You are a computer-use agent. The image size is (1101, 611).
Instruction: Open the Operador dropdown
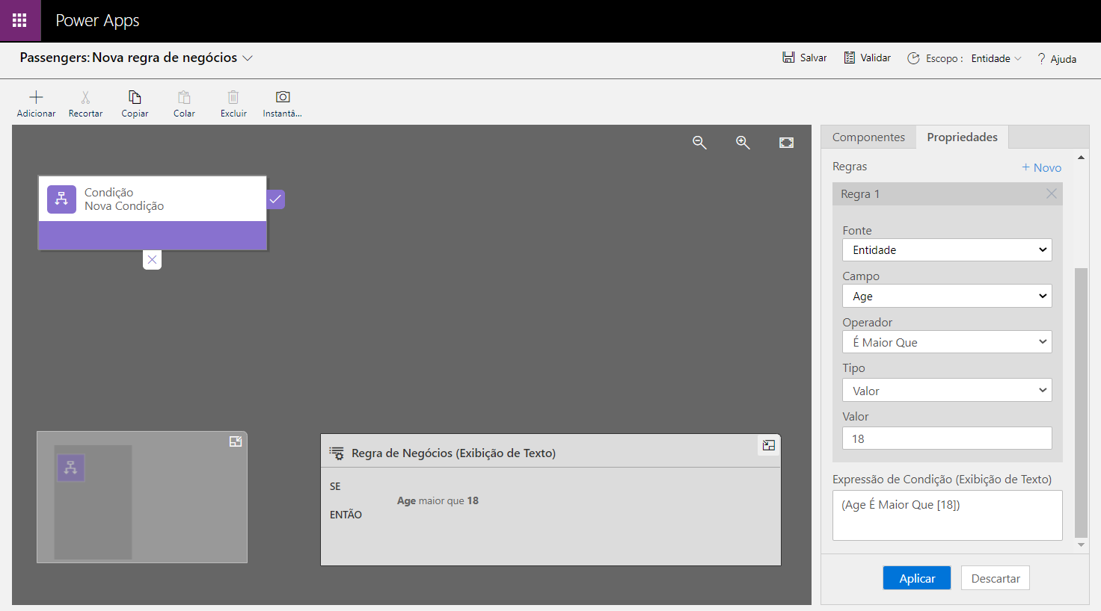click(x=947, y=342)
